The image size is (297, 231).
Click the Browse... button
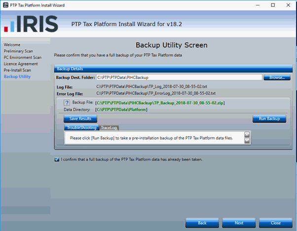tap(277, 77)
